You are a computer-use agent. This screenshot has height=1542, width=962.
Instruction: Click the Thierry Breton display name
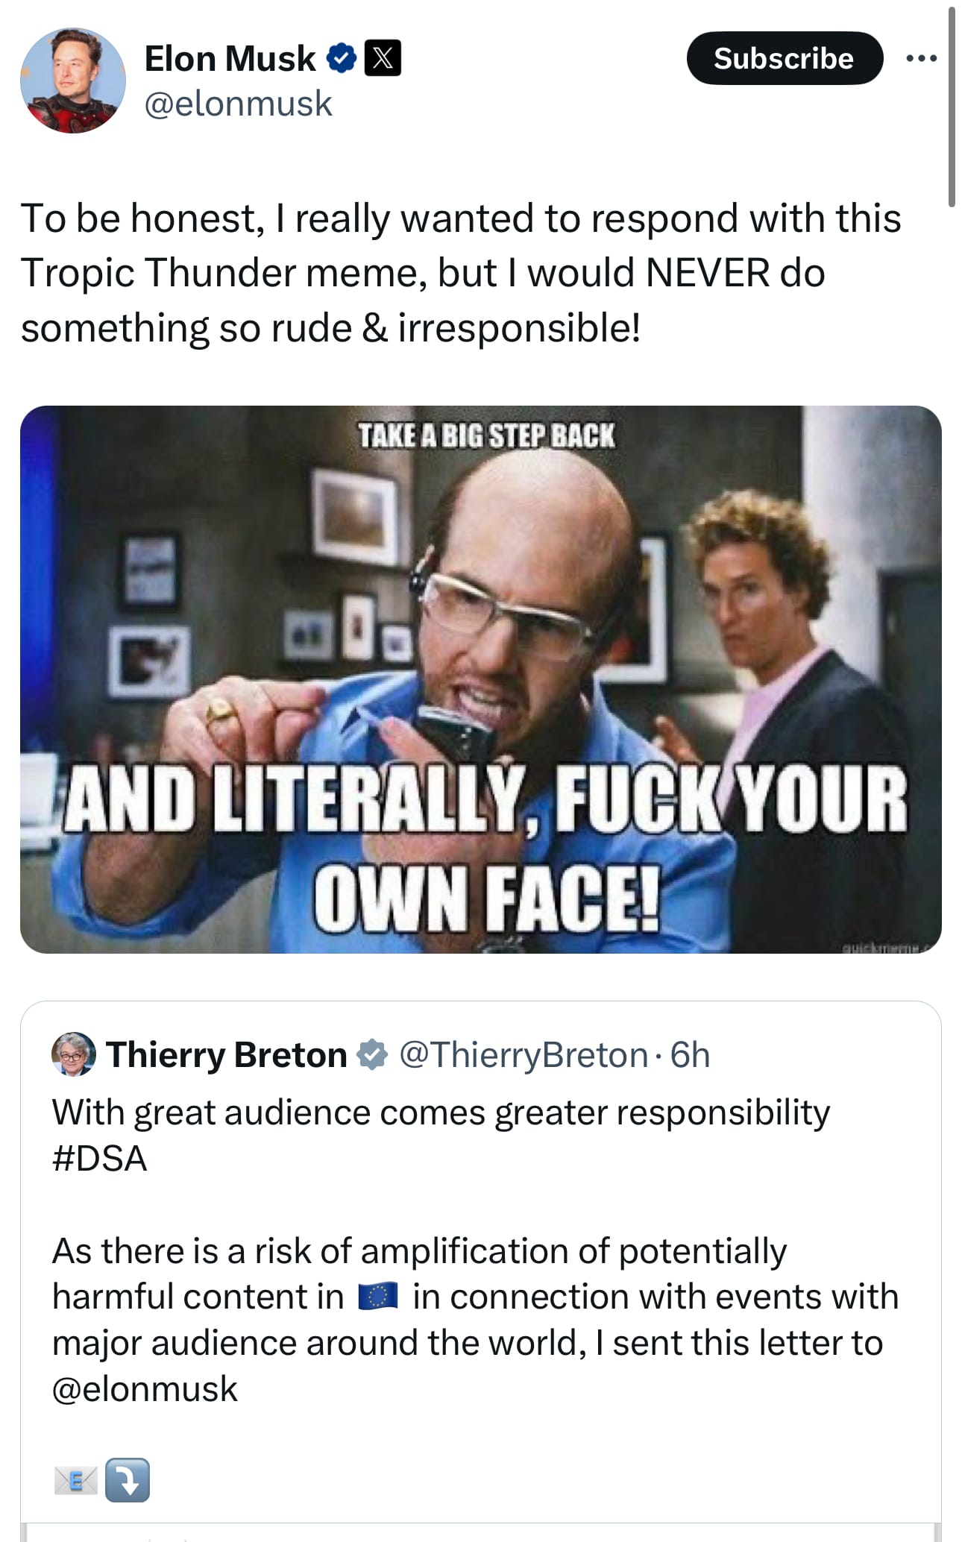pyautogui.click(x=227, y=1054)
